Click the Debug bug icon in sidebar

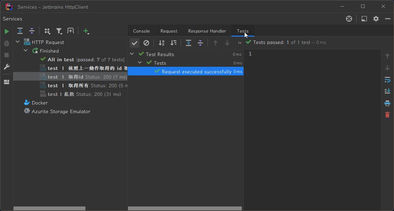pos(7,43)
